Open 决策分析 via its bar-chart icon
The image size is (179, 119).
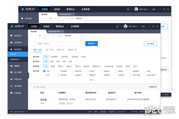[x=11, y=79]
